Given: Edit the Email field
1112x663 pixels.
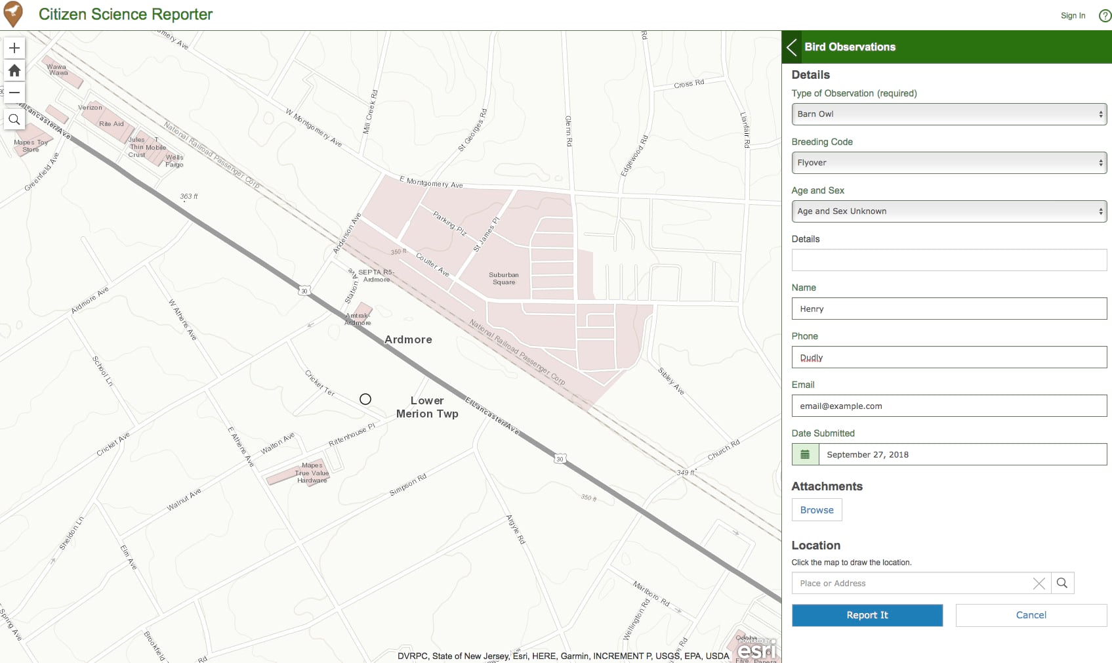Looking at the screenshot, I should (x=949, y=406).
